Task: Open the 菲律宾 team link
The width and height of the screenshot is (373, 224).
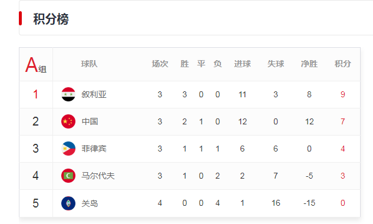Action: click(94, 149)
